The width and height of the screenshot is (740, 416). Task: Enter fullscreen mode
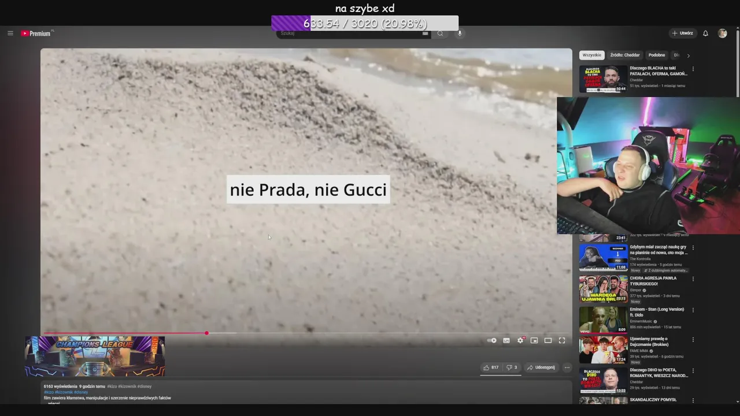[x=562, y=340]
